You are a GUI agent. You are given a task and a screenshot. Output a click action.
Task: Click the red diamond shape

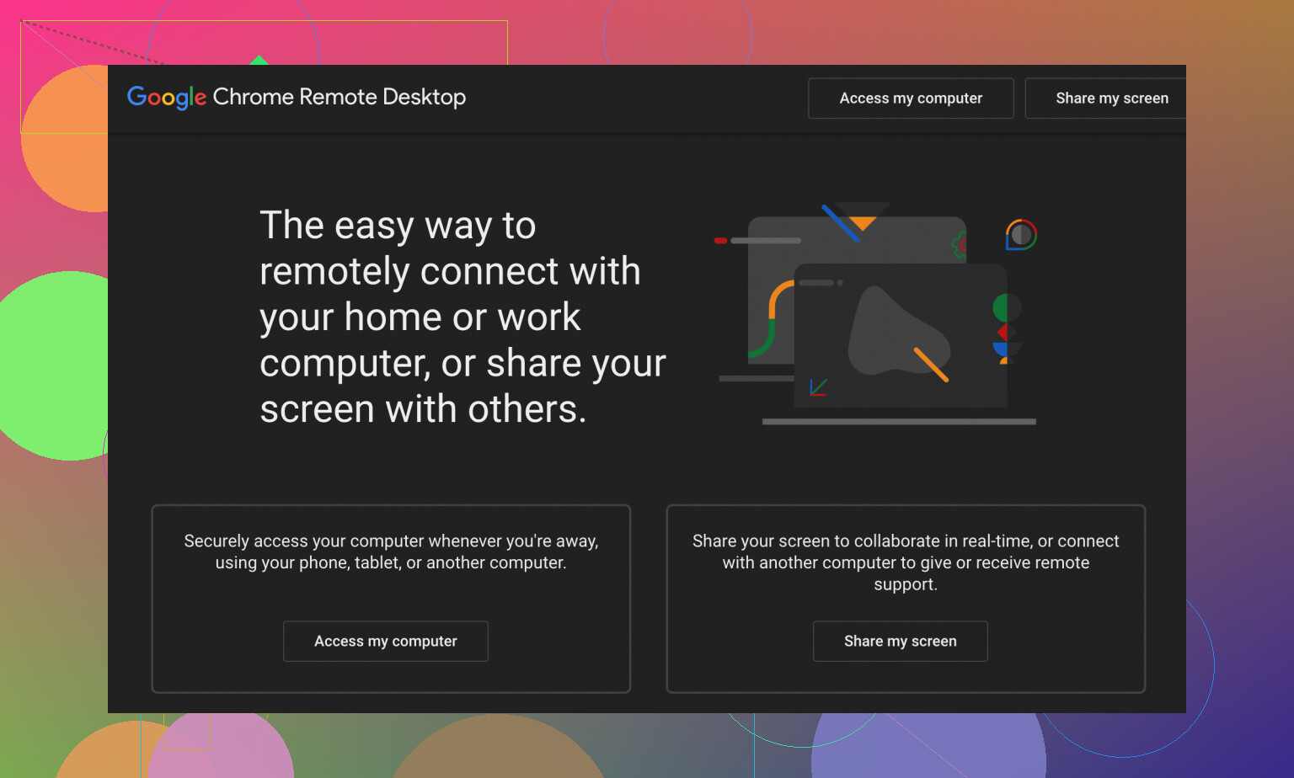click(1003, 333)
